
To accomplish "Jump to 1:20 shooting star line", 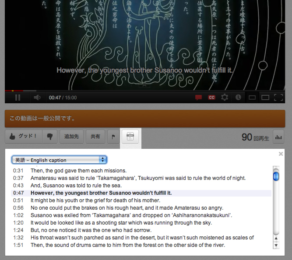I will (x=141, y=223).
